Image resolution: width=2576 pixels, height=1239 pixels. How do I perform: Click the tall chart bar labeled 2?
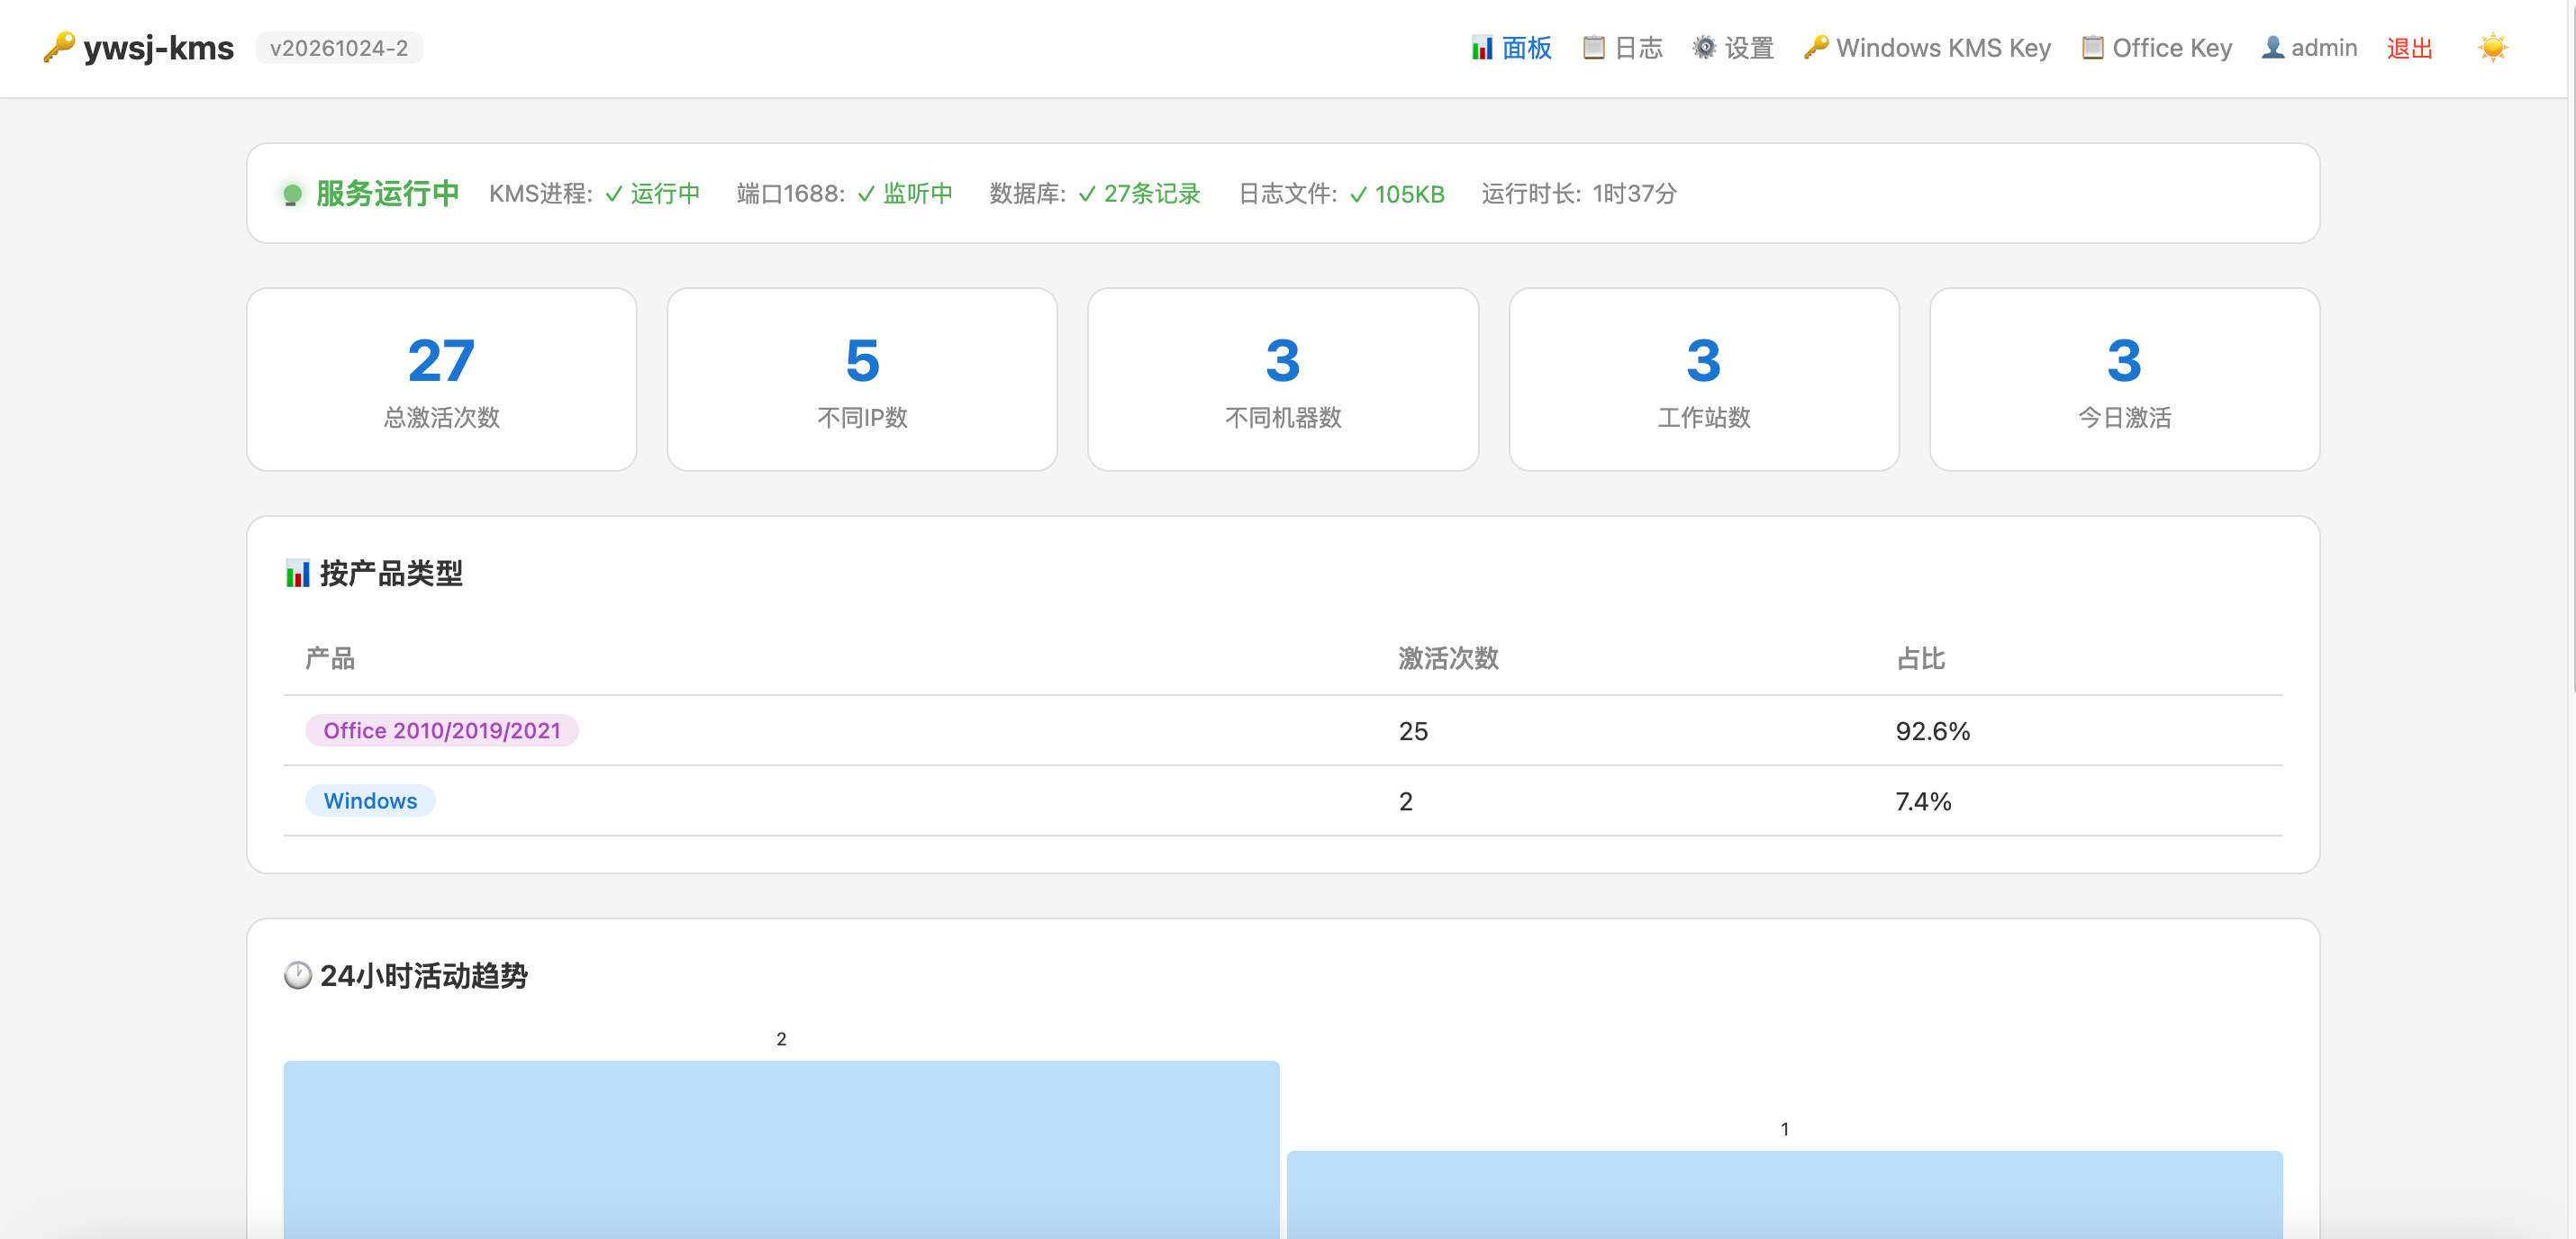pyautogui.click(x=781, y=1150)
